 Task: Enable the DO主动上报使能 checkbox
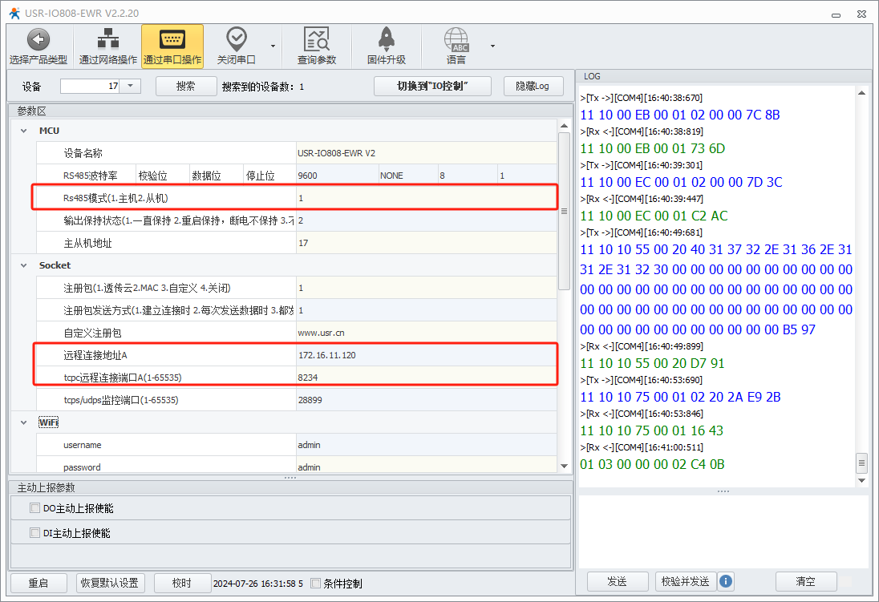pyautogui.click(x=34, y=508)
